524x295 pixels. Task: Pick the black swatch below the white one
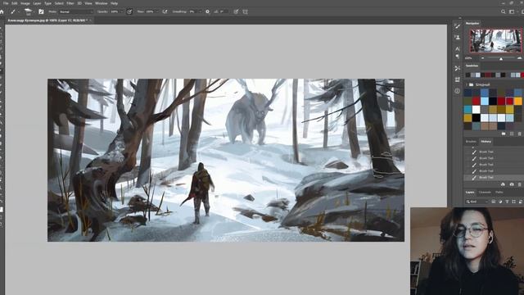476,118
